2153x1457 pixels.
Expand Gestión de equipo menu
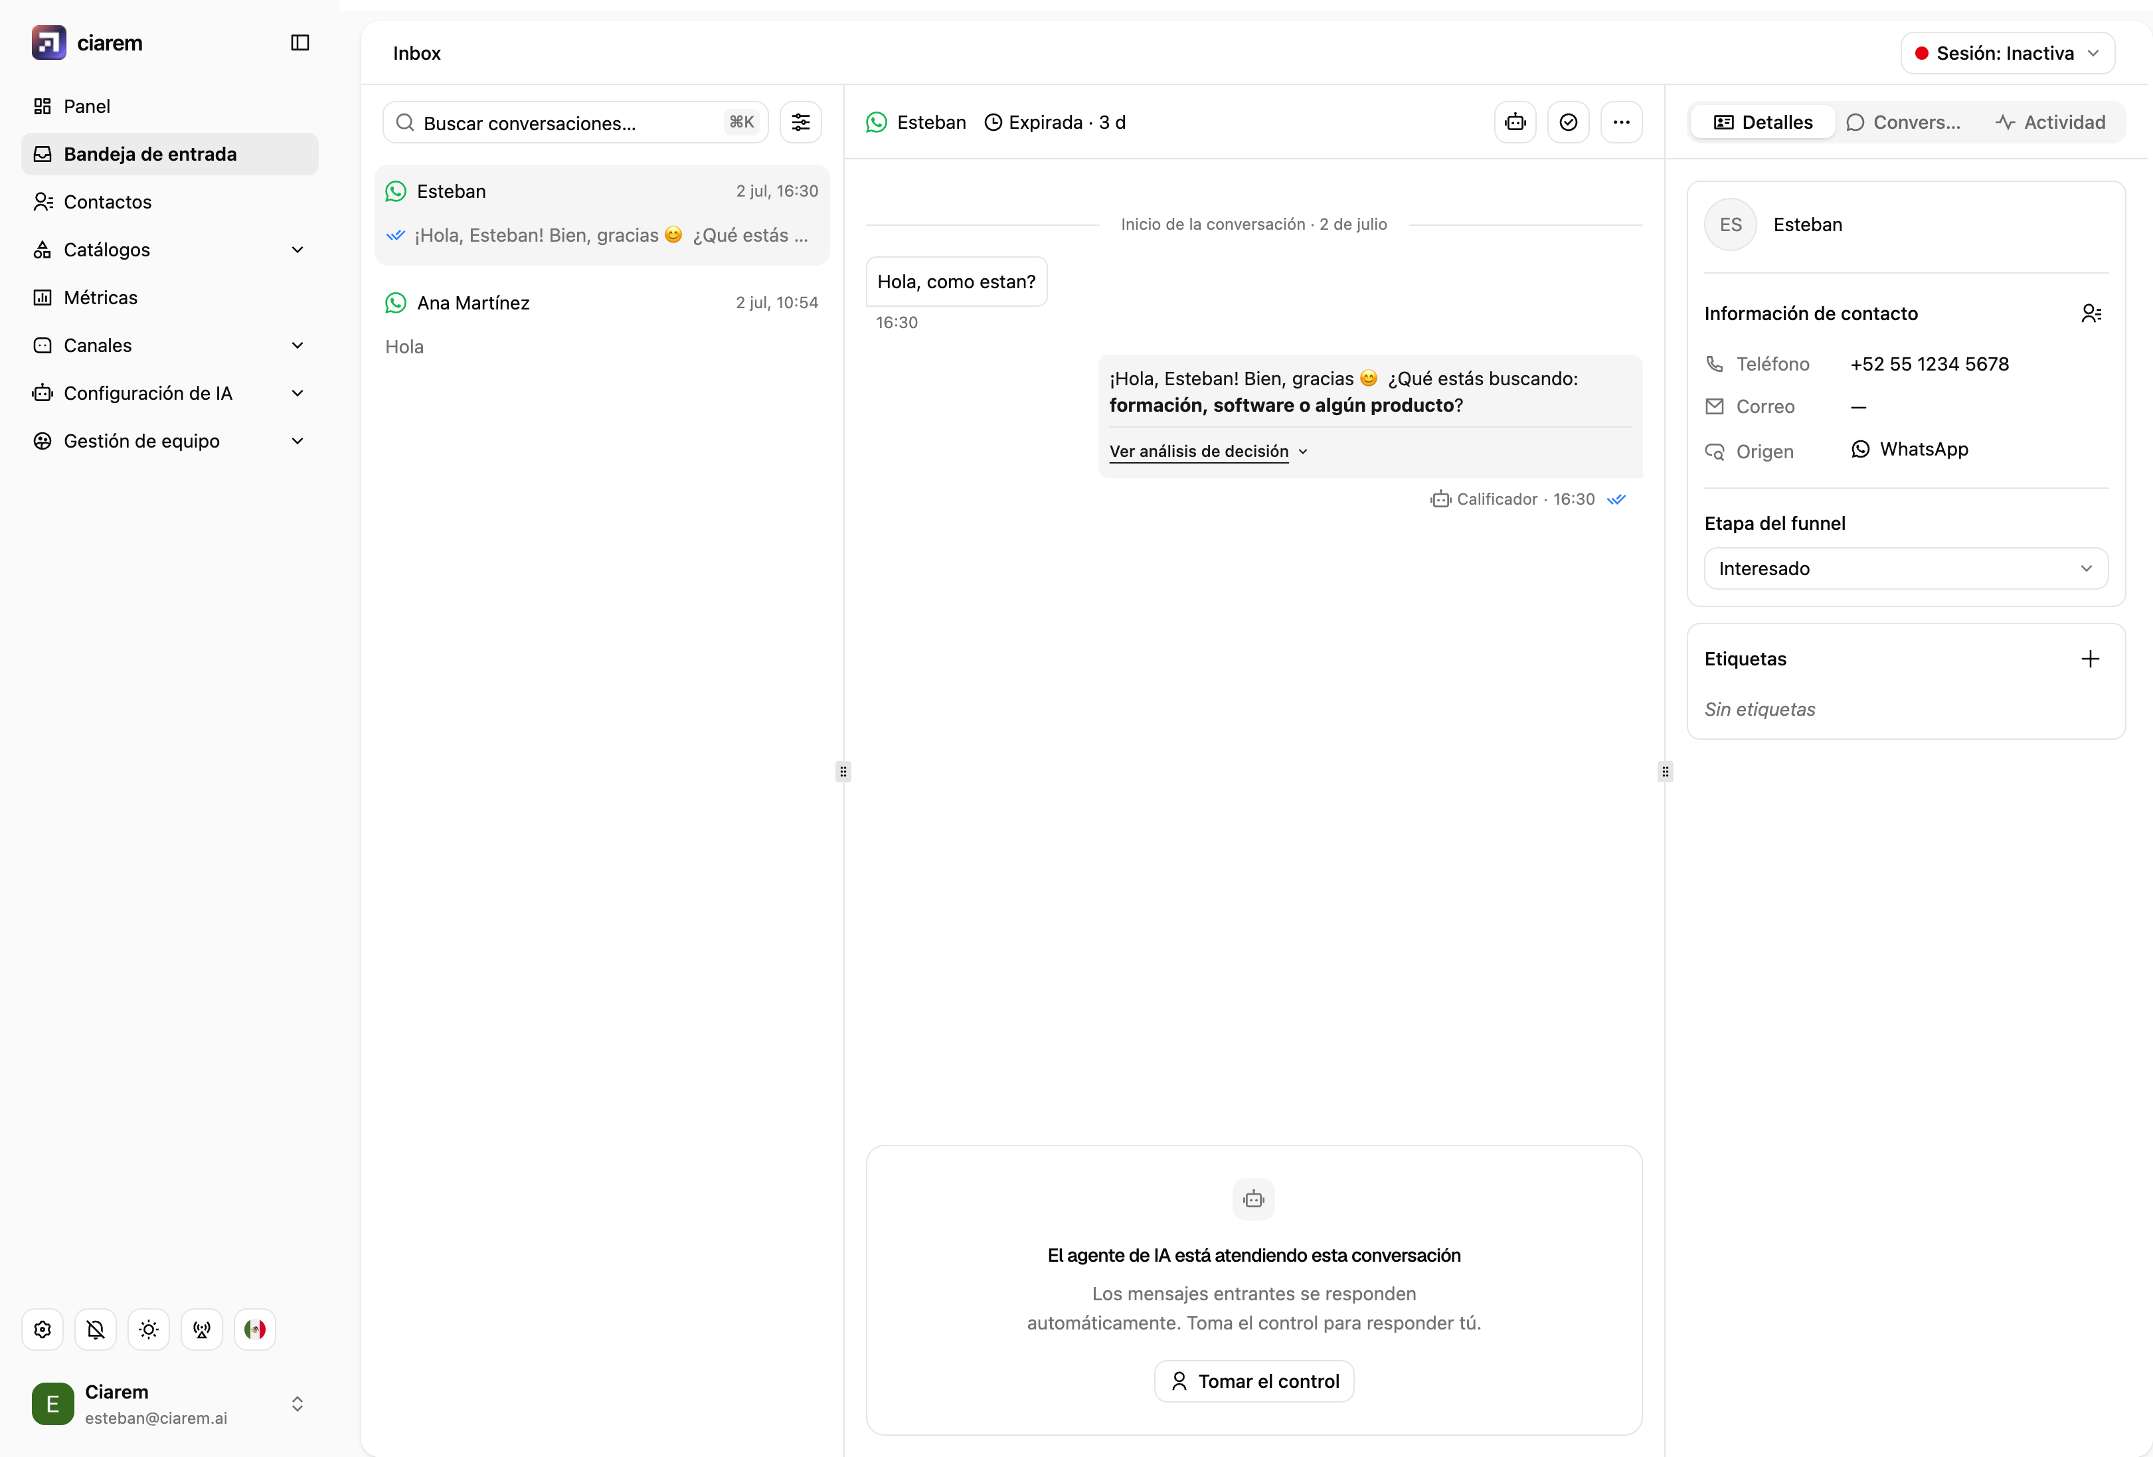click(169, 441)
